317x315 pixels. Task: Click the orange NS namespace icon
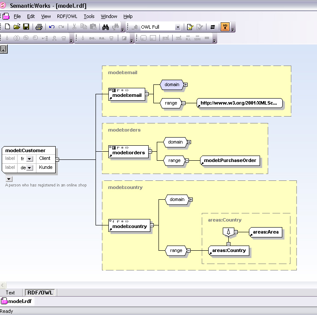click(225, 27)
